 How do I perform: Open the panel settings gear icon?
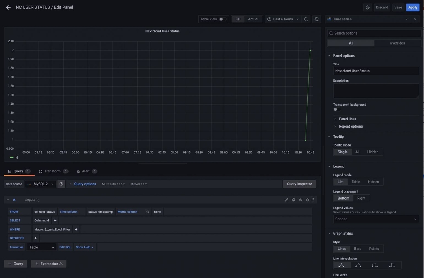[x=367, y=7]
